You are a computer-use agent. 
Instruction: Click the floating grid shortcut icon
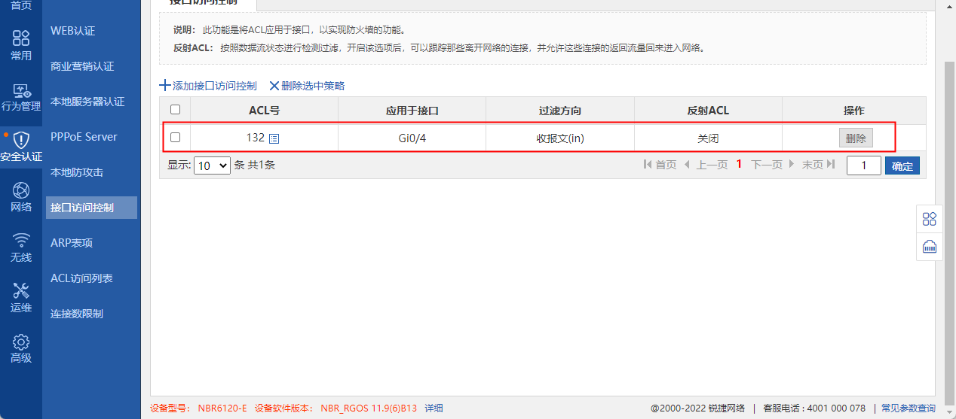(930, 219)
